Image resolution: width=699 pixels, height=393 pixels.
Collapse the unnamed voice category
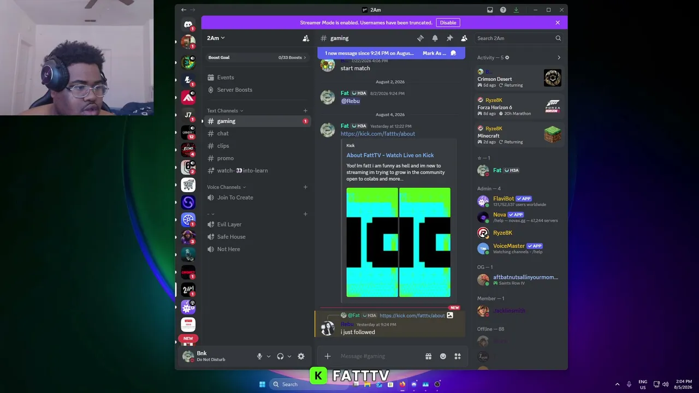click(211, 214)
